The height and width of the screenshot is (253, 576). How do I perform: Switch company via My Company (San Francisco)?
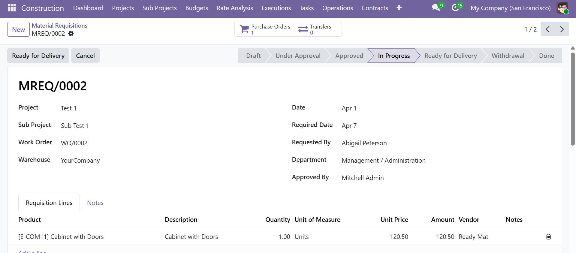click(511, 8)
